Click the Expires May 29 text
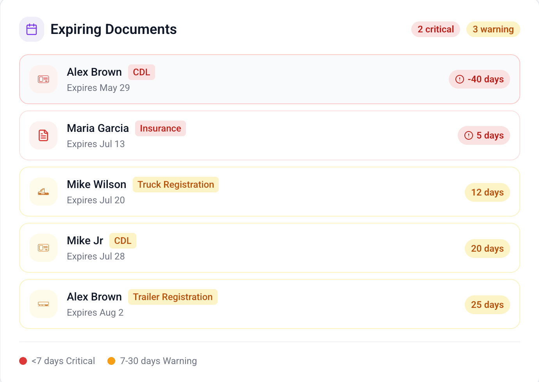 98,88
